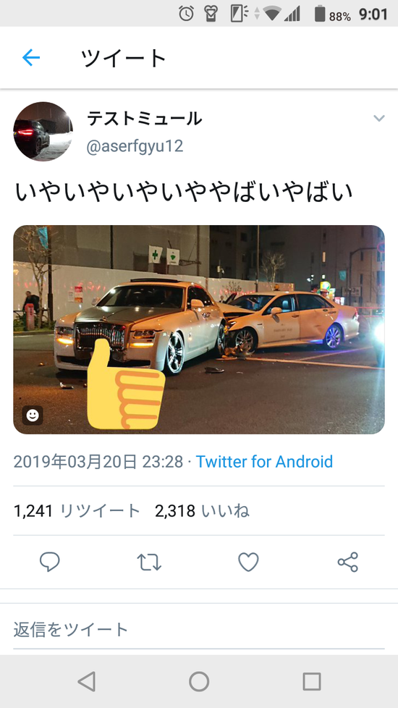View the 2,318 いいね list
The image size is (398, 708).
[x=202, y=511]
